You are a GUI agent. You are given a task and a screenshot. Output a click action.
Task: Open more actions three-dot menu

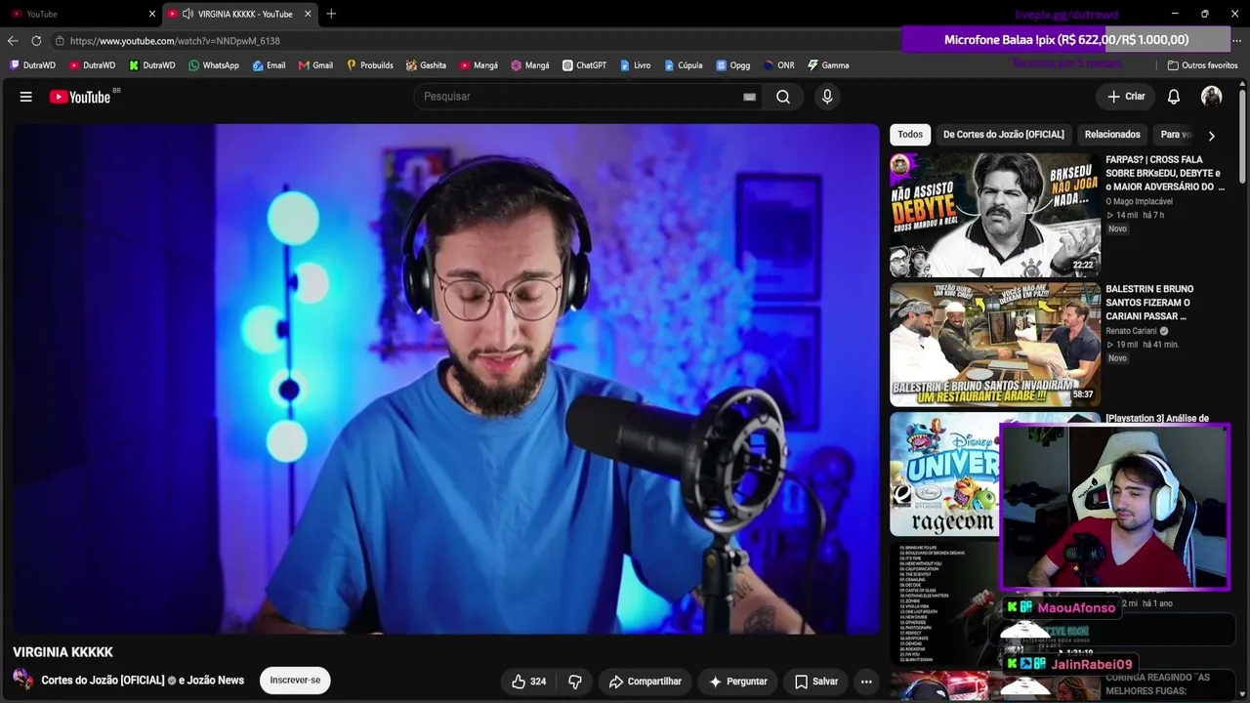866,682
